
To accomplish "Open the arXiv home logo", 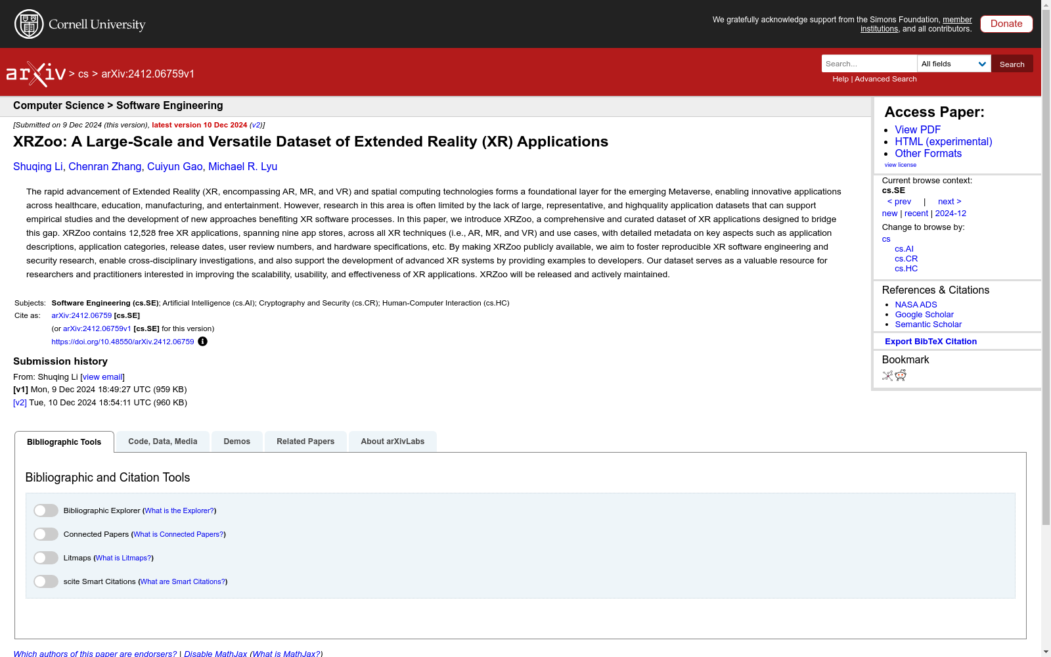I will [35, 74].
